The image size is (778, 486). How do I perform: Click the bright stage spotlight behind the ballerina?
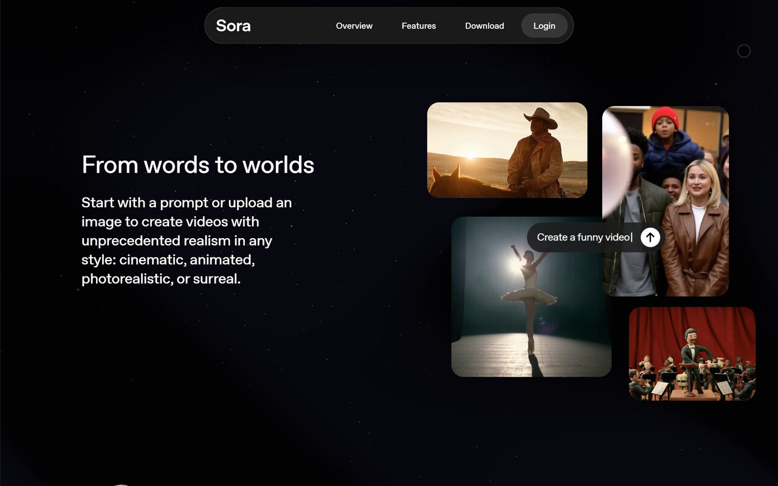pyautogui.click(x=516, y=265)
